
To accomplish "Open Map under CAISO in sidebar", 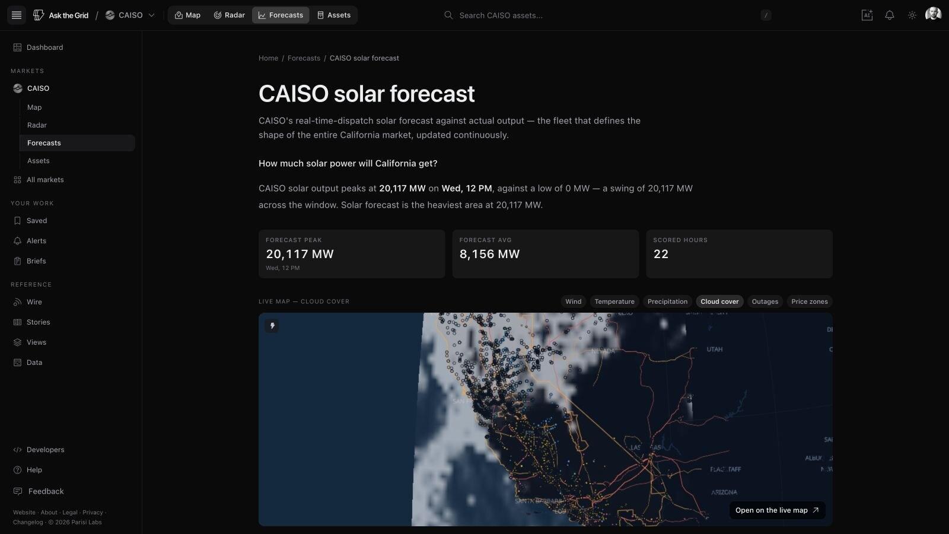I will click(x=77, y=107).
